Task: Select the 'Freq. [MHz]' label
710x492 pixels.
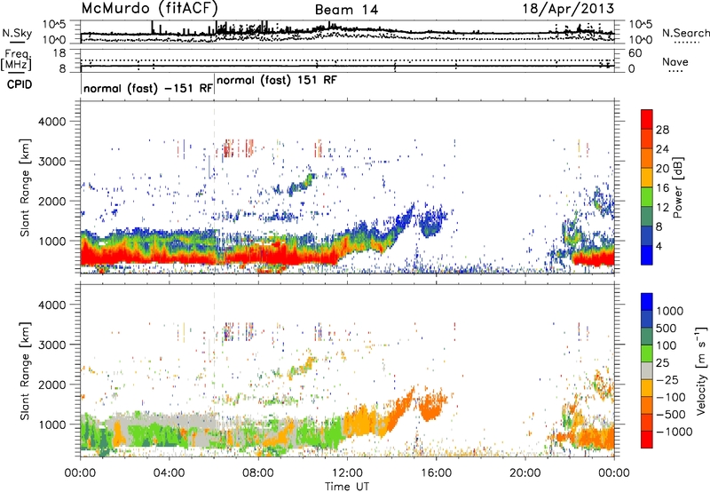Action: pos(16,60)
